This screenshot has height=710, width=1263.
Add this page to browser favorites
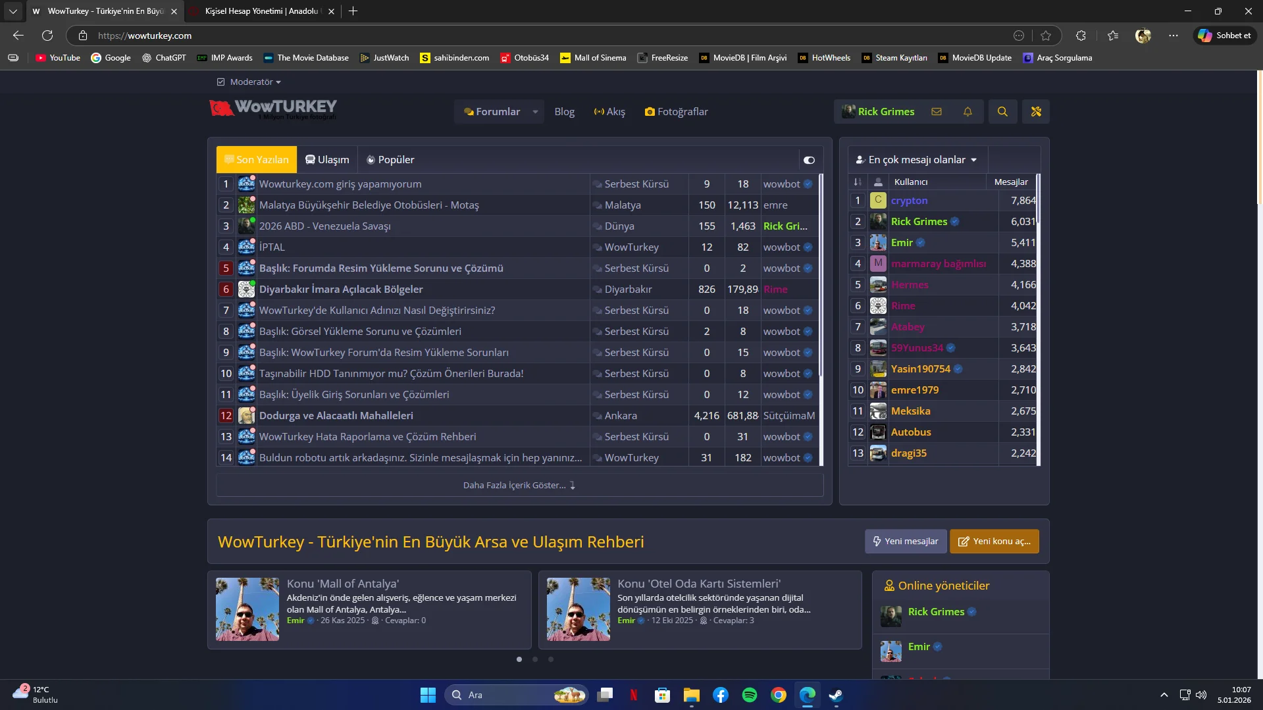(x=1046, y=36)
